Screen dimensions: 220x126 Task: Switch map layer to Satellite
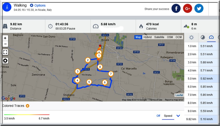click(x=159, y=37)
